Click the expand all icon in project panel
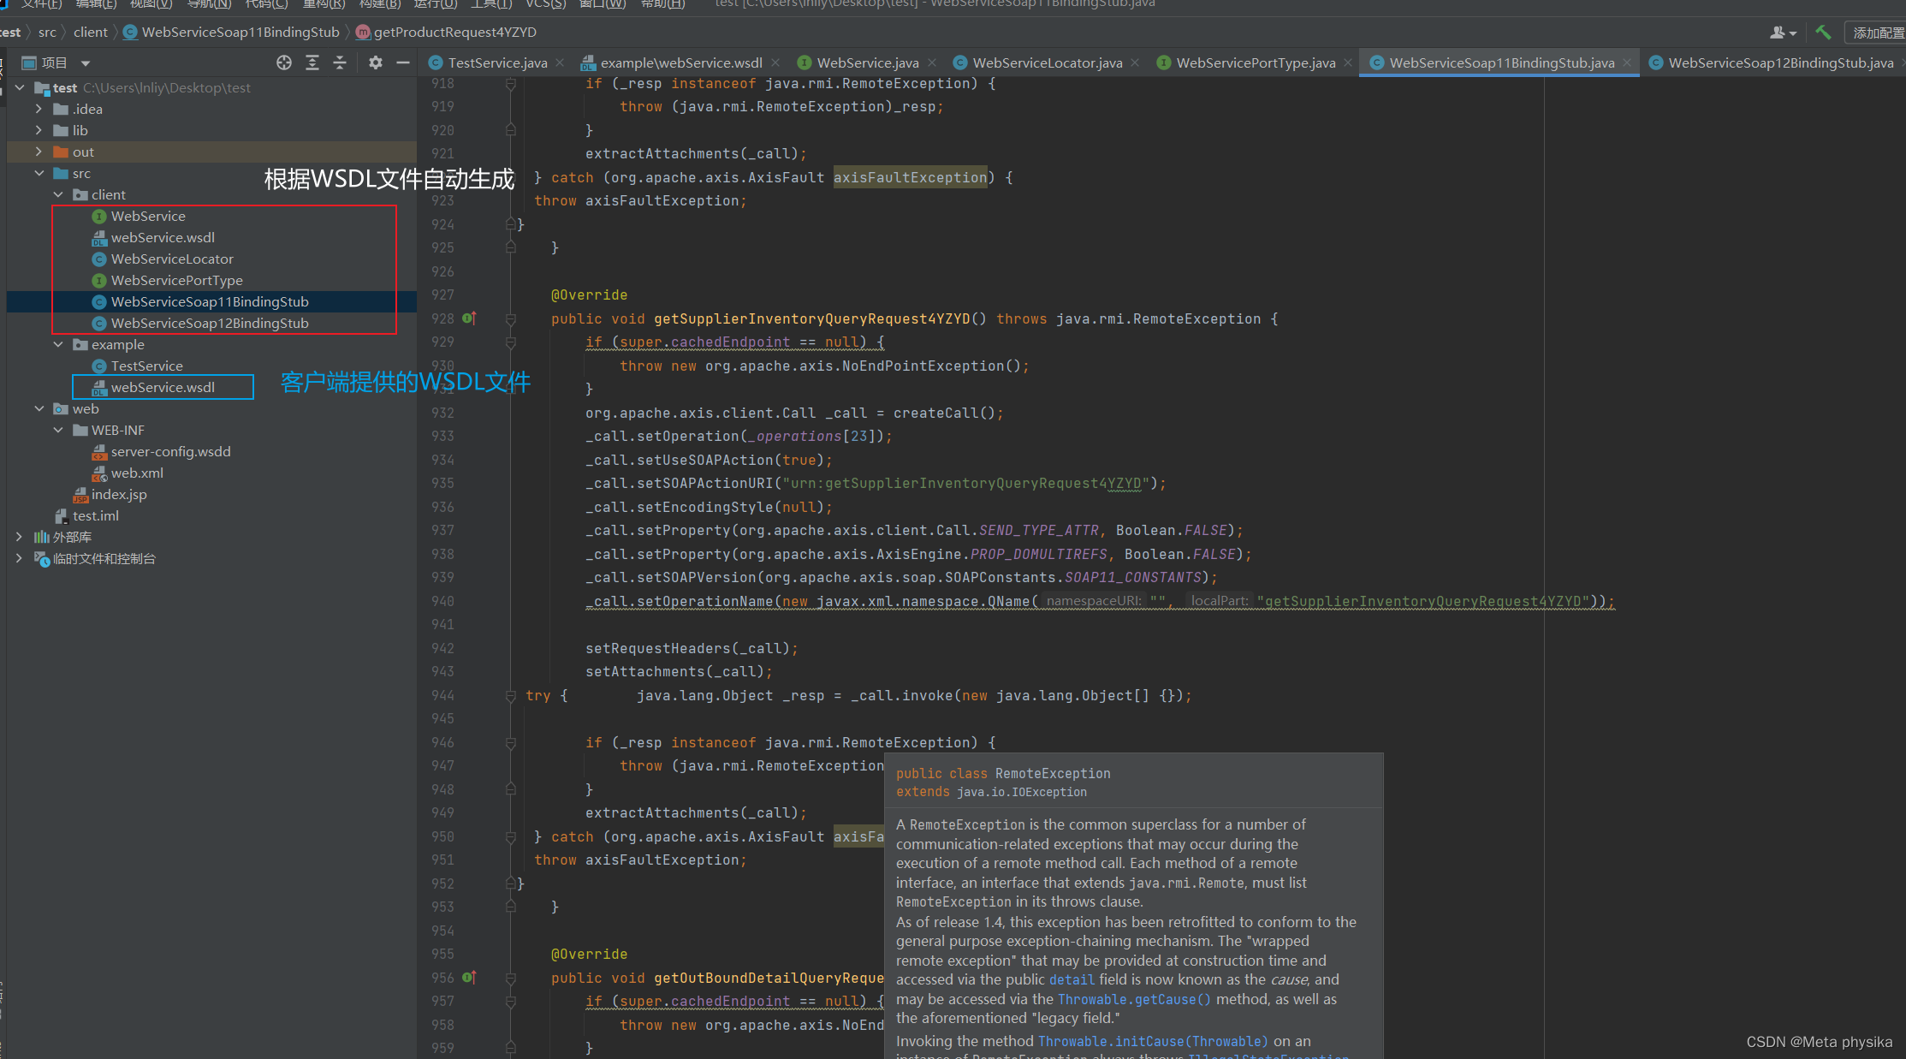 [312, 62]
